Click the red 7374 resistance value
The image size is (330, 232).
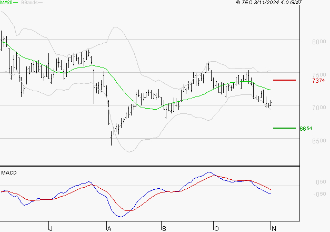pos(318,81)
